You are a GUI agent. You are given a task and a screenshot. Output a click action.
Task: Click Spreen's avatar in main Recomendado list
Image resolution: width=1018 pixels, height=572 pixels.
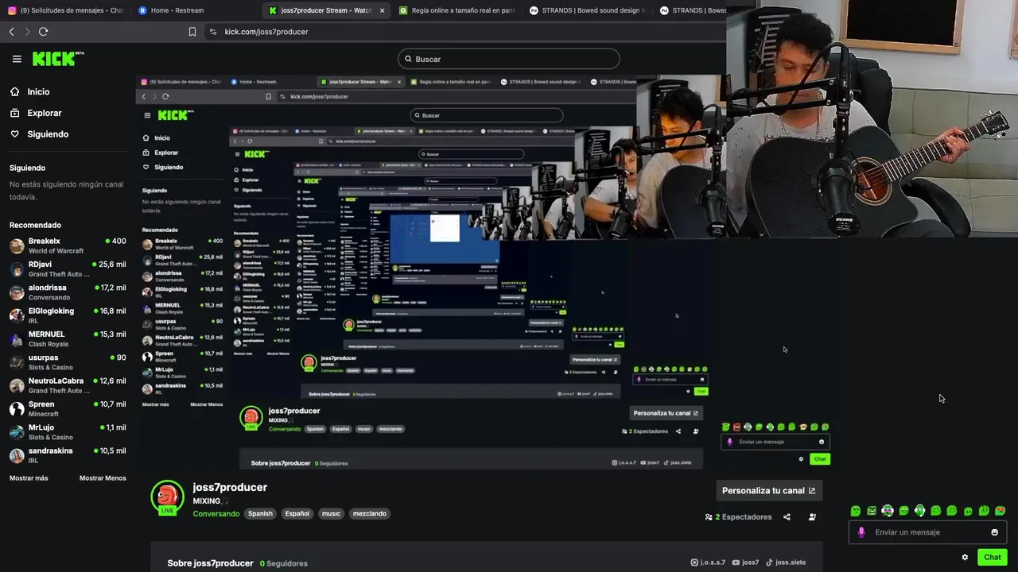pos(17,408)
